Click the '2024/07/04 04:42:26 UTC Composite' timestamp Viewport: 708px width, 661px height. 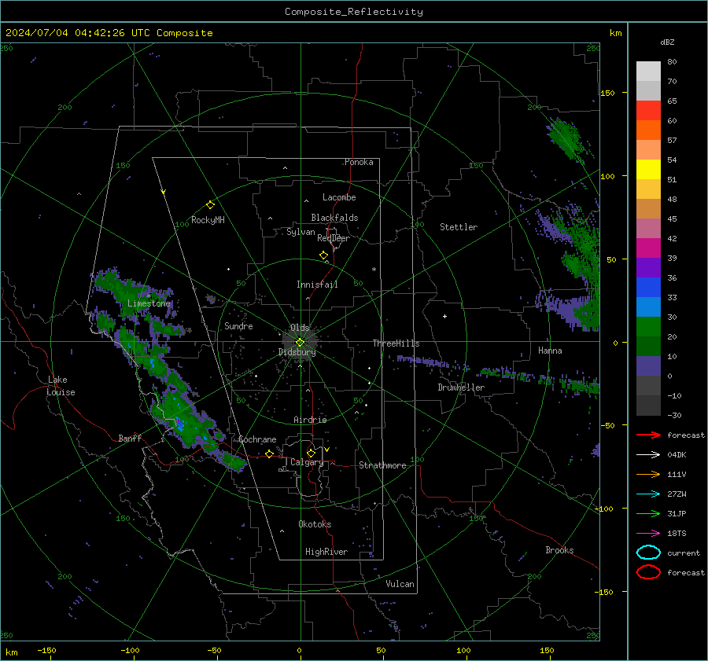coord(109,33)
